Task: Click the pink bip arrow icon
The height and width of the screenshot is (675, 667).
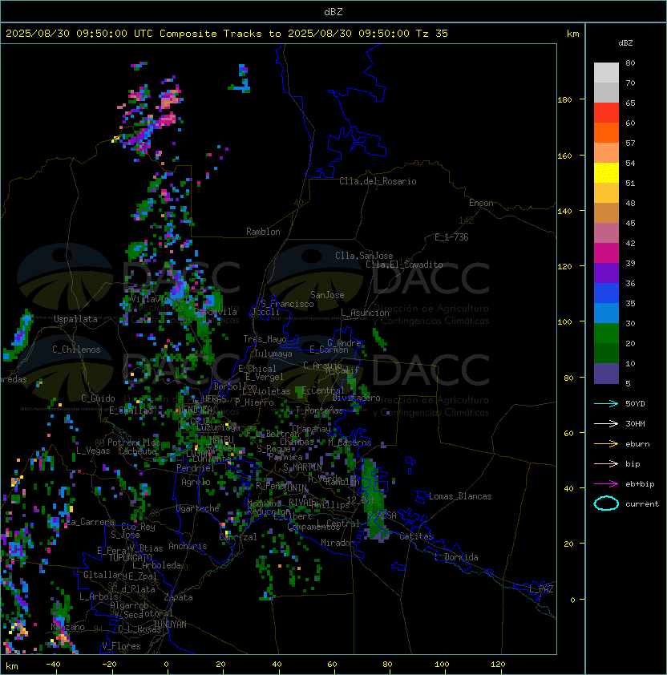Action: [x=606, y=463]
